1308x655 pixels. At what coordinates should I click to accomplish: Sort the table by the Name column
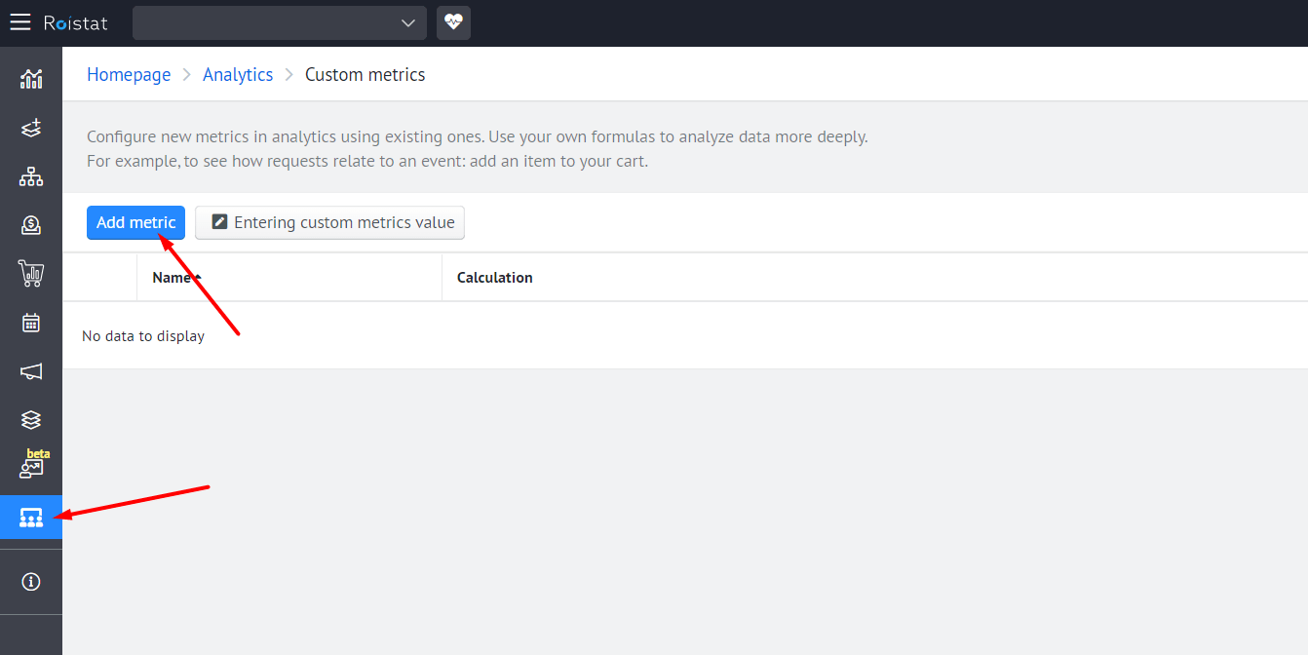tap(173, 277)
